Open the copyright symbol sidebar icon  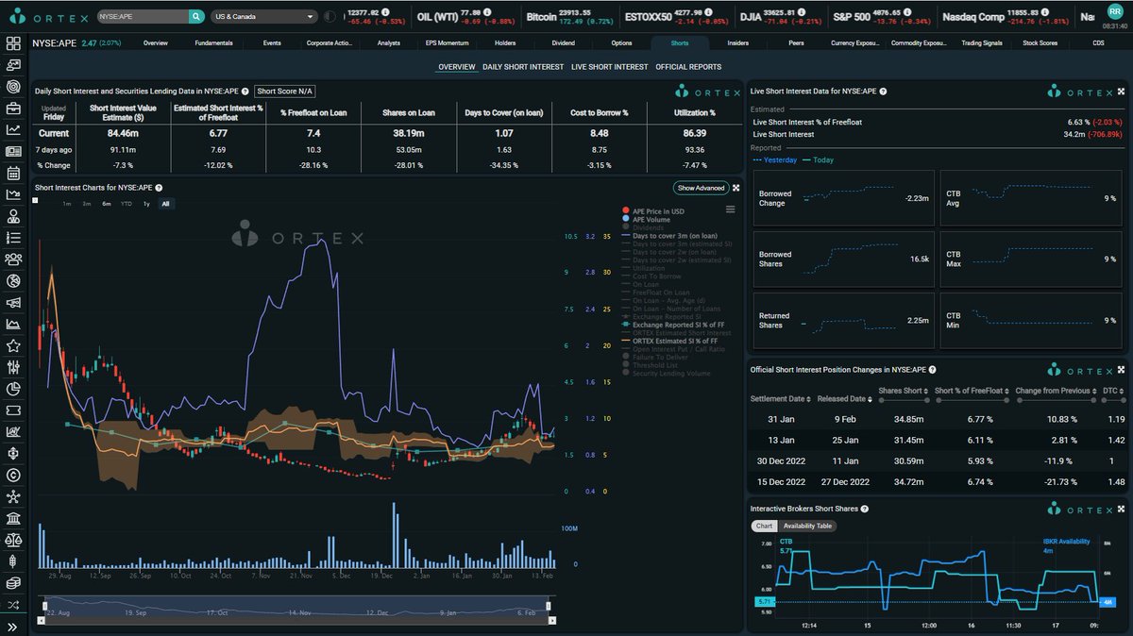coord(13,475)
